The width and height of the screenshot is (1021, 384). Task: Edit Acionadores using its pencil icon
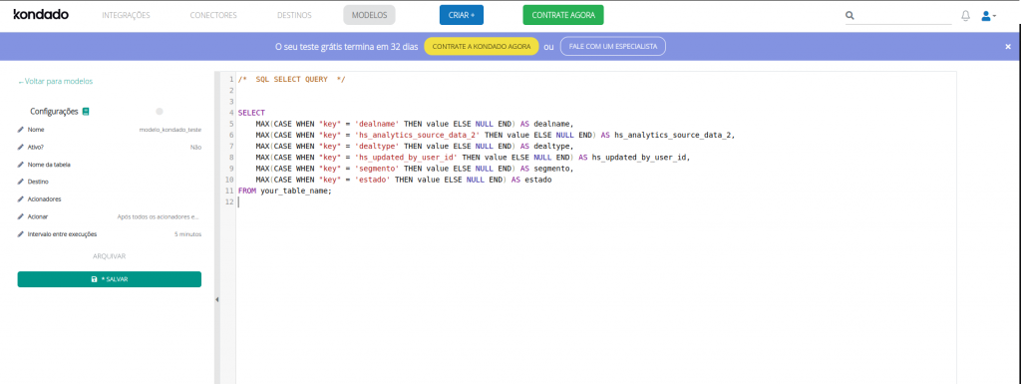coord(21,199)
